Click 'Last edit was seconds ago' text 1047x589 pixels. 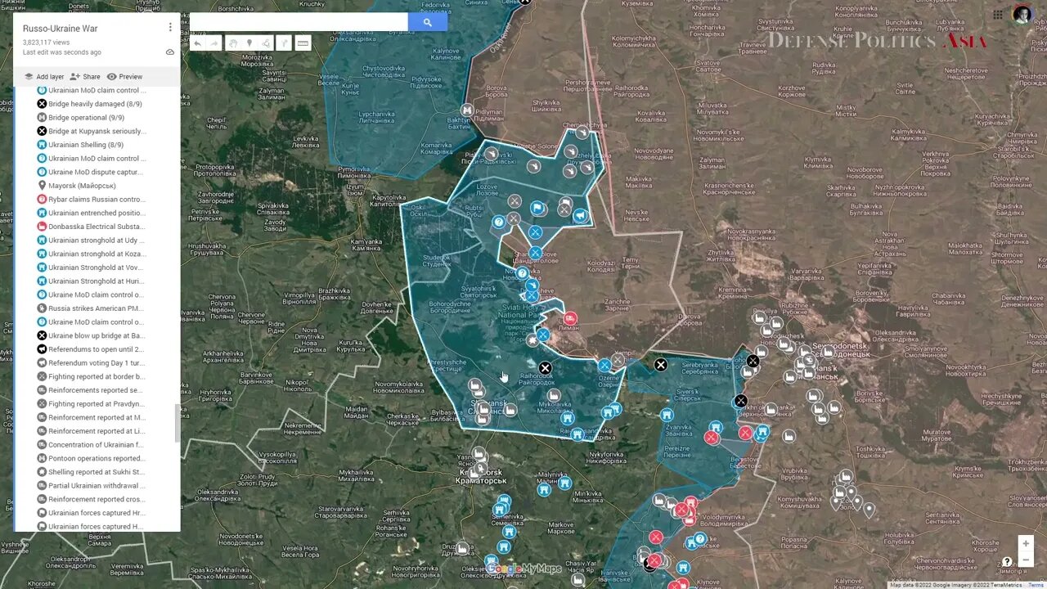click(62, 52)
